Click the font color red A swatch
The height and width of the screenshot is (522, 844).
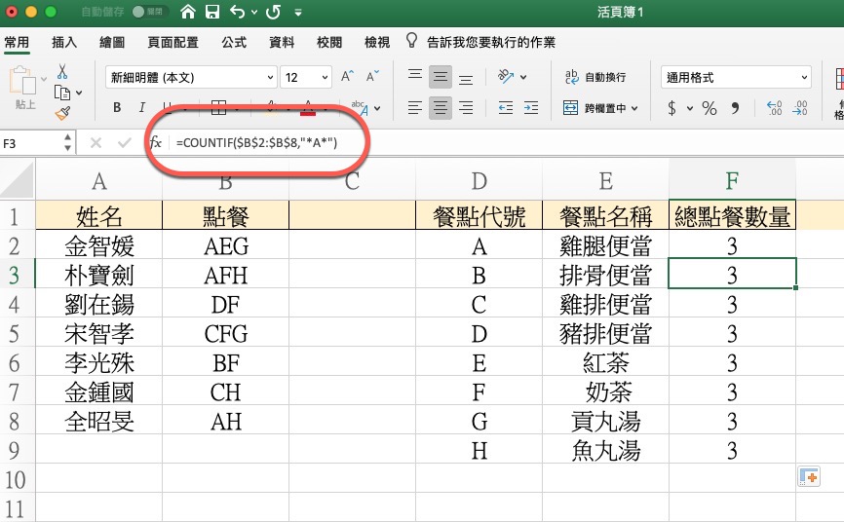click(x=309, y=108)
